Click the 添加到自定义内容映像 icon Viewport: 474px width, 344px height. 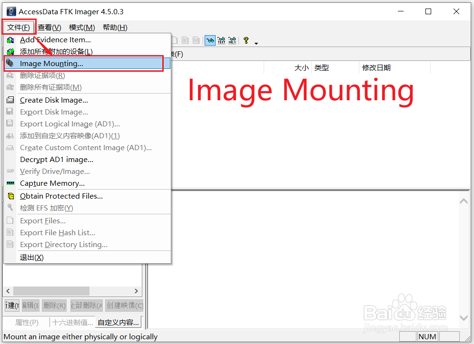[10, 136]
